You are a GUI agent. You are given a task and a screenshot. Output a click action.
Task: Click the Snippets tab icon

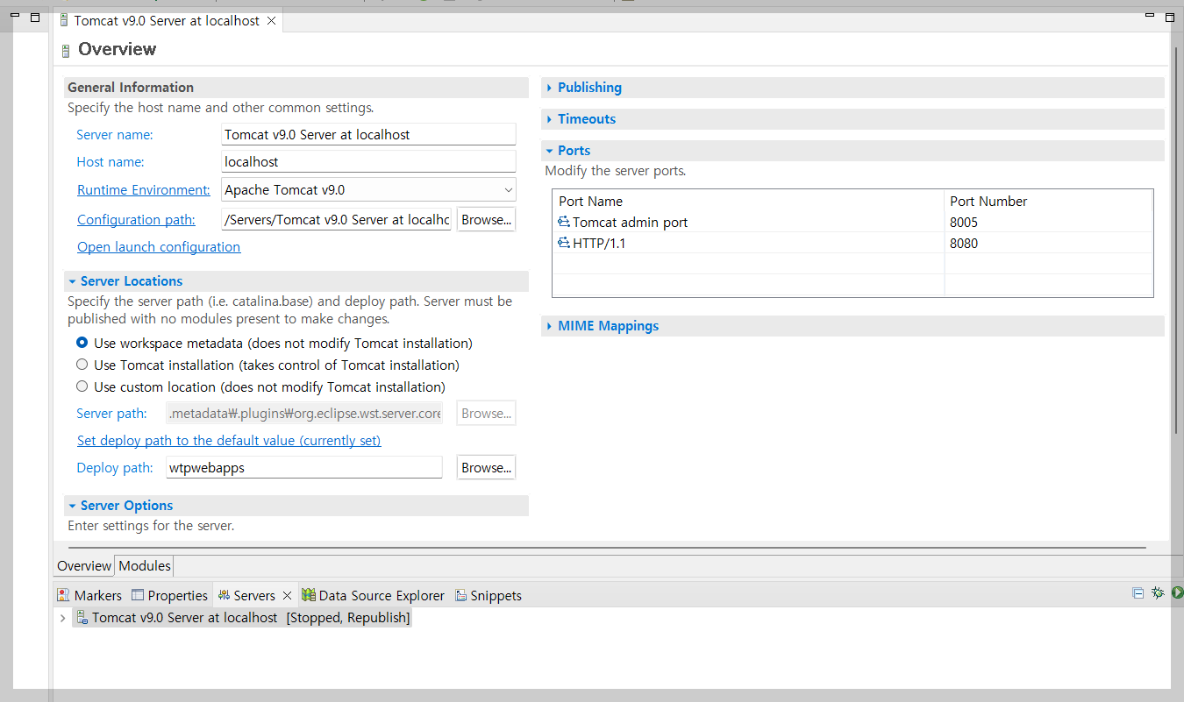461,595
